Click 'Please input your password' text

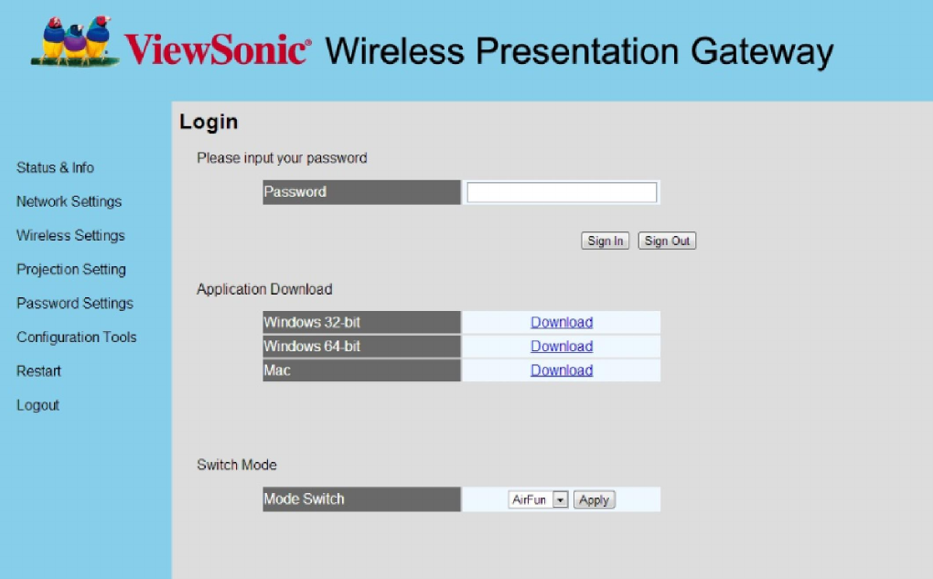click(282, 158)
